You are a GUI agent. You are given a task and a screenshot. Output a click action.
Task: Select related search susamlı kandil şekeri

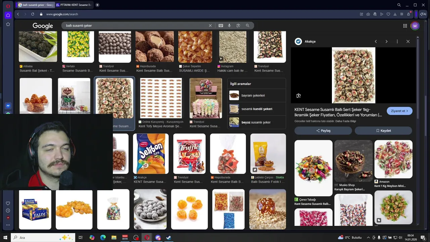[x=257, y=109]
